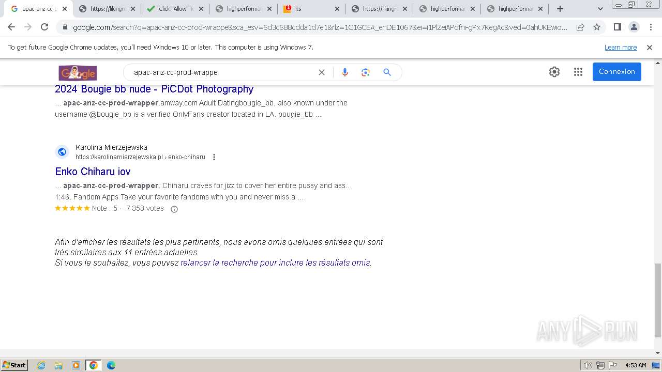This screenshot has height=372, width=662.
Task: Click the Google doodle logo
Action: click(x=78, y=73)
